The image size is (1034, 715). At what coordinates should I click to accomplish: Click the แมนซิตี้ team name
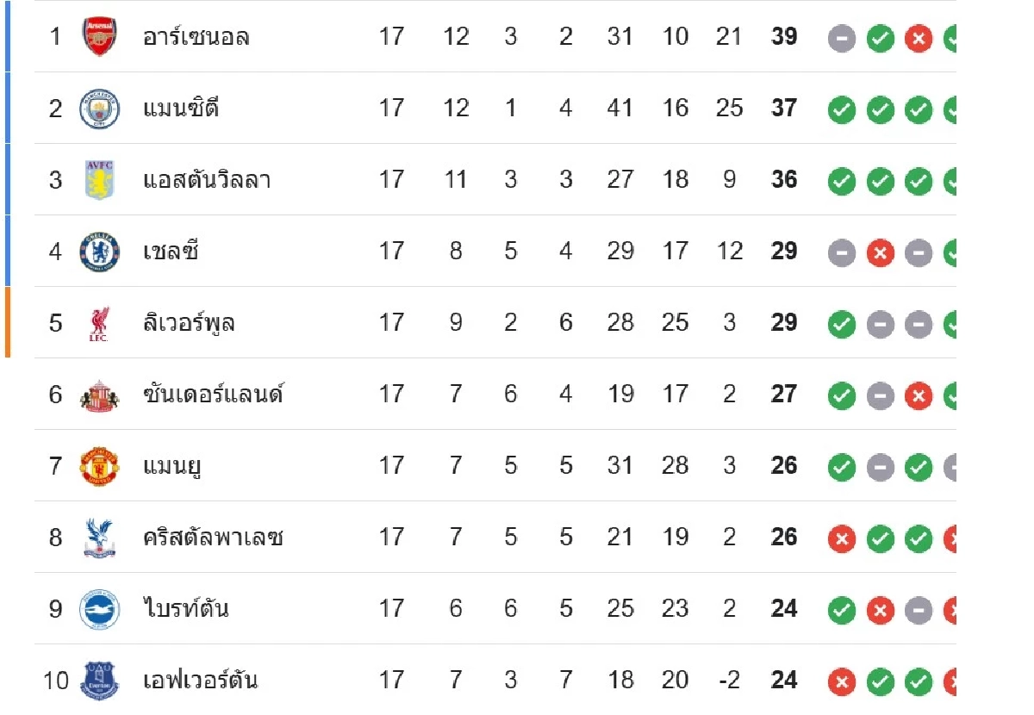[181, 109]
